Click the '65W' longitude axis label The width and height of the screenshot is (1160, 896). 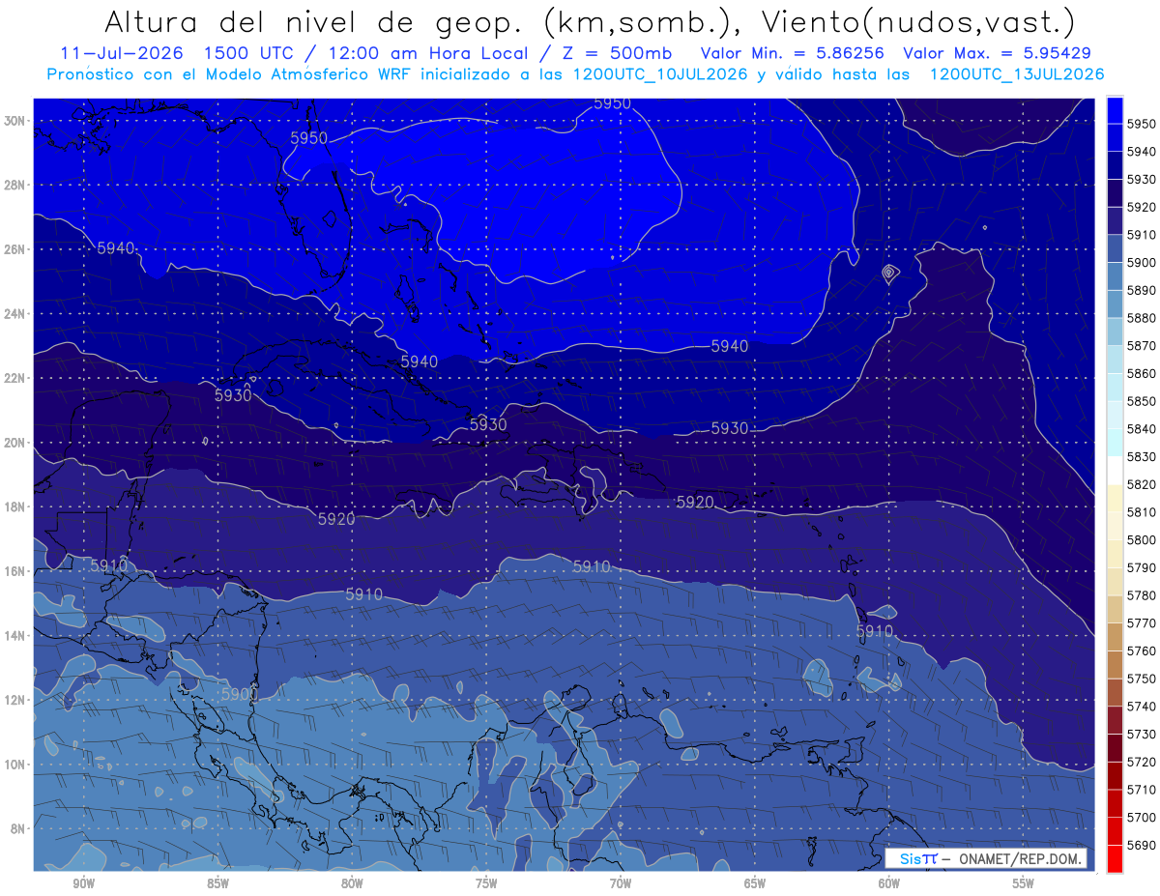(x=755, y=883)
